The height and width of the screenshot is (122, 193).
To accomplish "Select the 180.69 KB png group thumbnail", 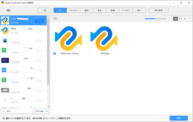I will click(x=5, y=60).
